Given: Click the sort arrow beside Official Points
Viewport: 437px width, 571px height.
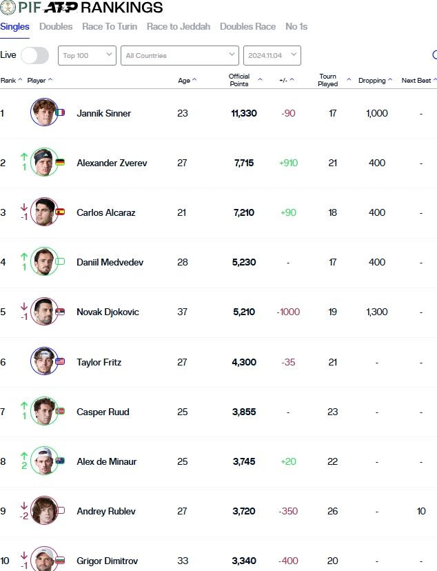Looking at the screenshot, I should click(260, 80).
